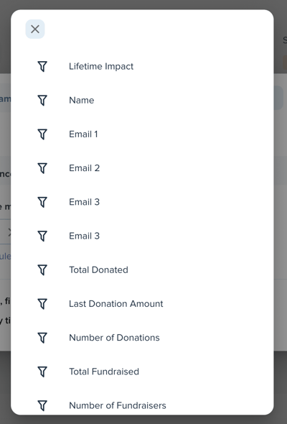Select the funnel icon for Number of Donations
287x424 pixels.
coord(42,338)
